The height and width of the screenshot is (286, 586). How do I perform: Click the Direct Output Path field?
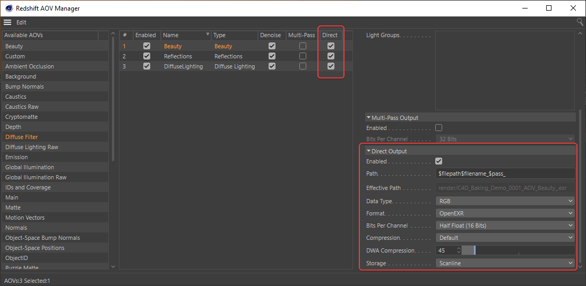(505, 173)
